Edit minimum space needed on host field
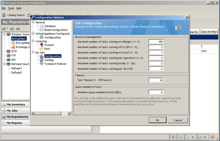220x141 pixels. [x=156, y=92]
